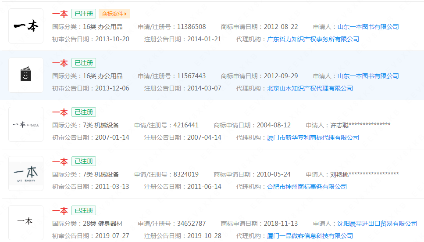Click application date 2012-08-22
This screenshot has height=242, width=424.
281,27
